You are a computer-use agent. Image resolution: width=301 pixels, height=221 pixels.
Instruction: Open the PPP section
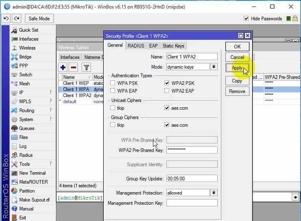coord(20,66)
